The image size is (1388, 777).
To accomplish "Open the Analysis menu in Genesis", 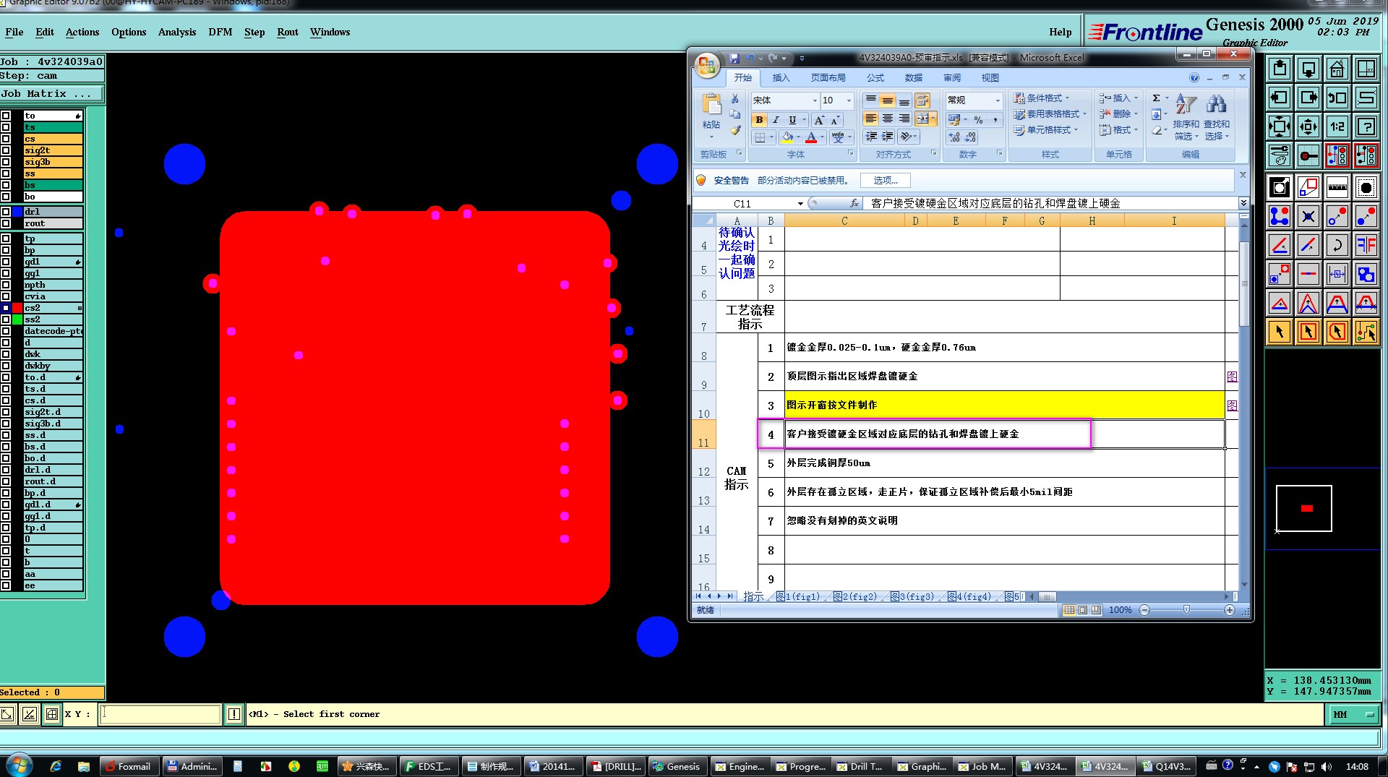I will (x=177, y=32).
